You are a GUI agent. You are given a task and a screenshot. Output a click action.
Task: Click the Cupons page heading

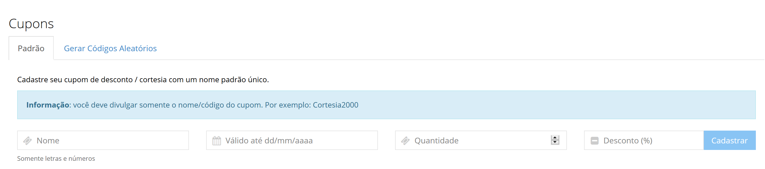pyautogui.click(x=31, y=24)
